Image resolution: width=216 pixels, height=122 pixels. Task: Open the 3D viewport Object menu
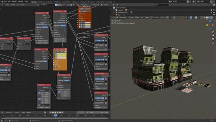(x=146, y=18)
